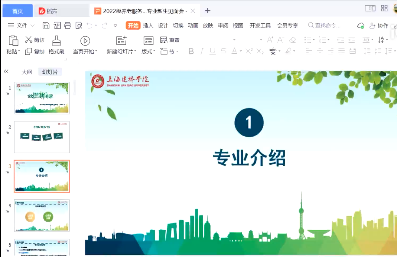Click the Reset (重置) slide icon
The width and height of the screenshot is (397, 257).
[164, 40]
